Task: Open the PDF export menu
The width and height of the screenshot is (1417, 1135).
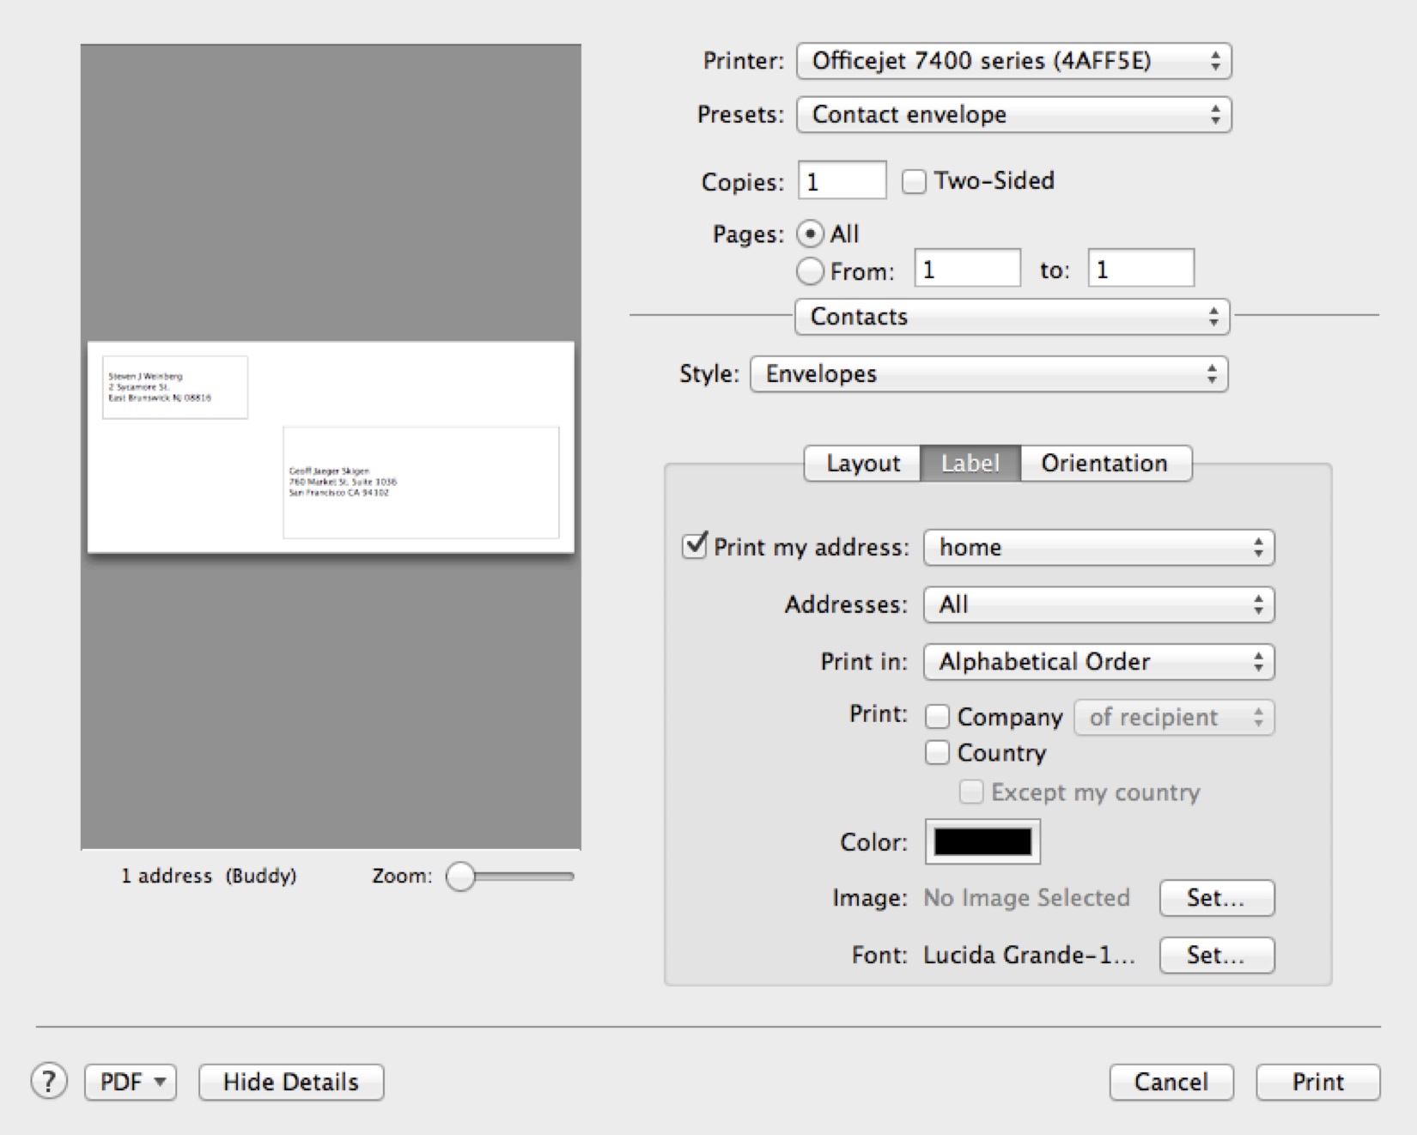Action: click(129, 1082)
